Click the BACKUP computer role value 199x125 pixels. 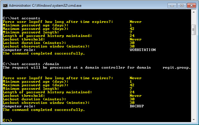tap(137, 106)
